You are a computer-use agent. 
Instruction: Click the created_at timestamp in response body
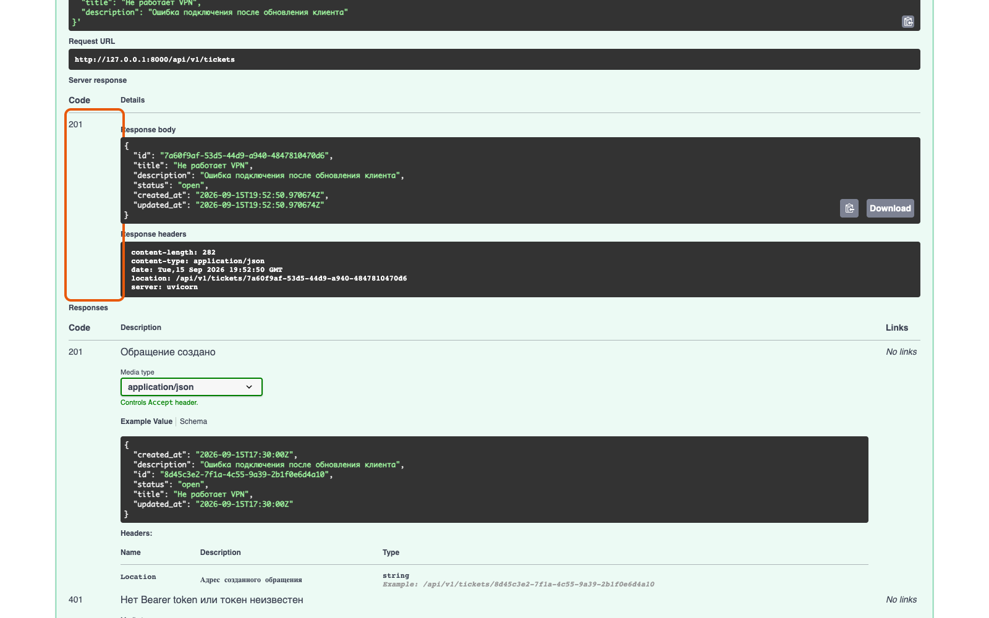point(260,195)
